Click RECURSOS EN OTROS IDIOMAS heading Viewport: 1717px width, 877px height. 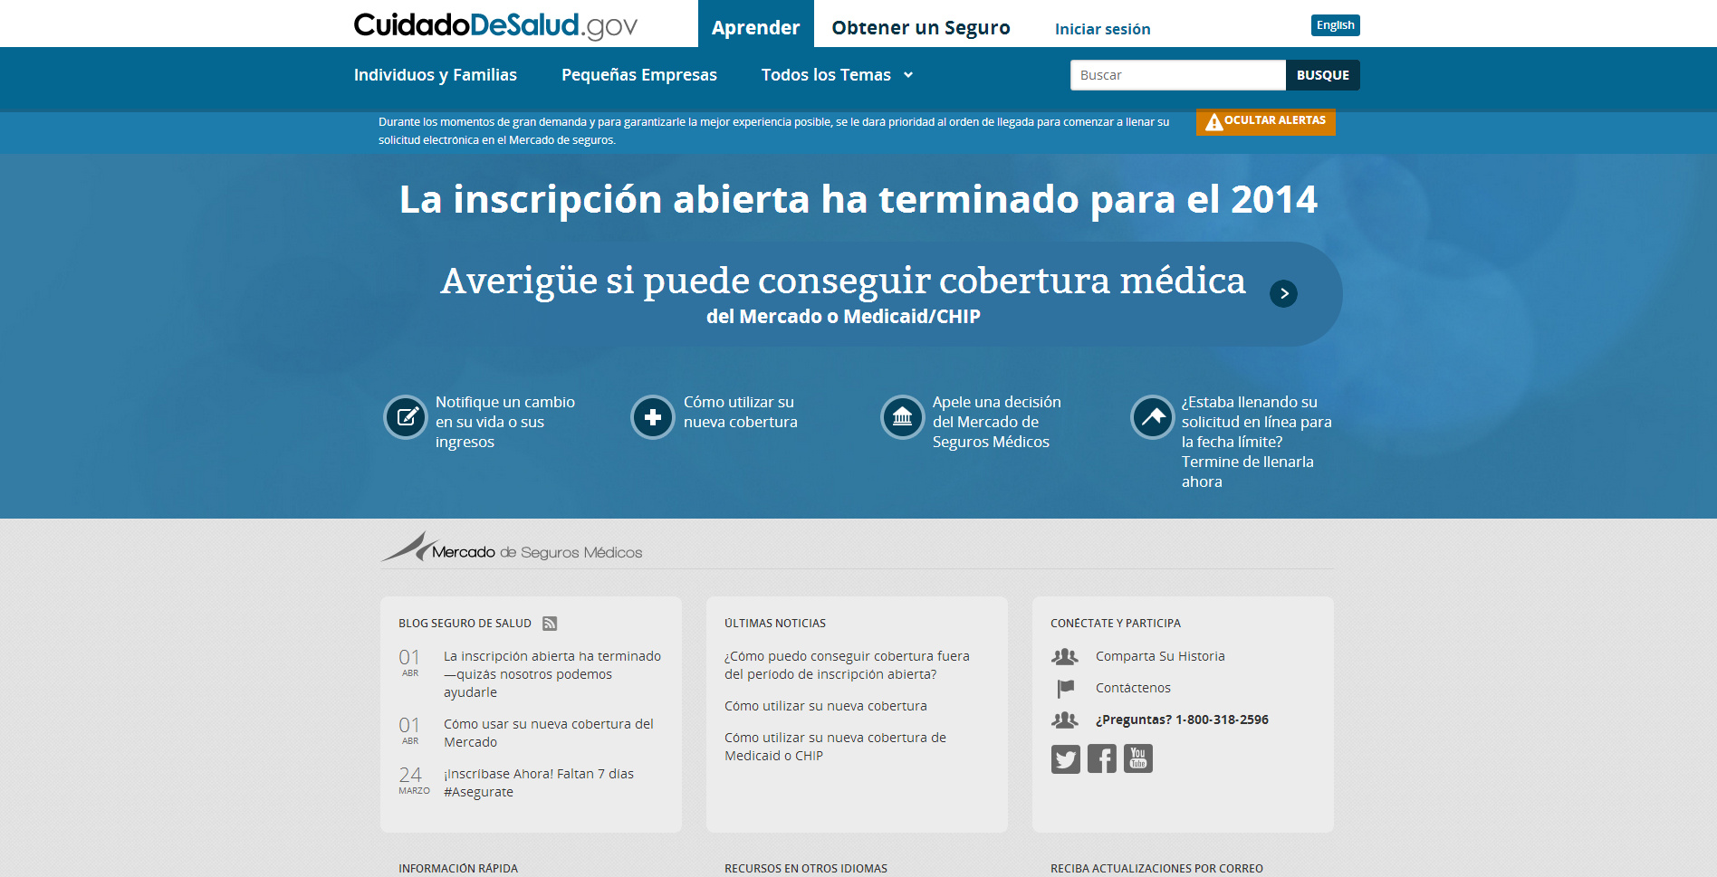pos(806,869)
